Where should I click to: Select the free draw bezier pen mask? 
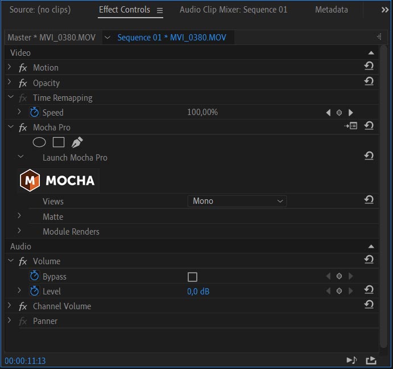click(x=77, y=142)
